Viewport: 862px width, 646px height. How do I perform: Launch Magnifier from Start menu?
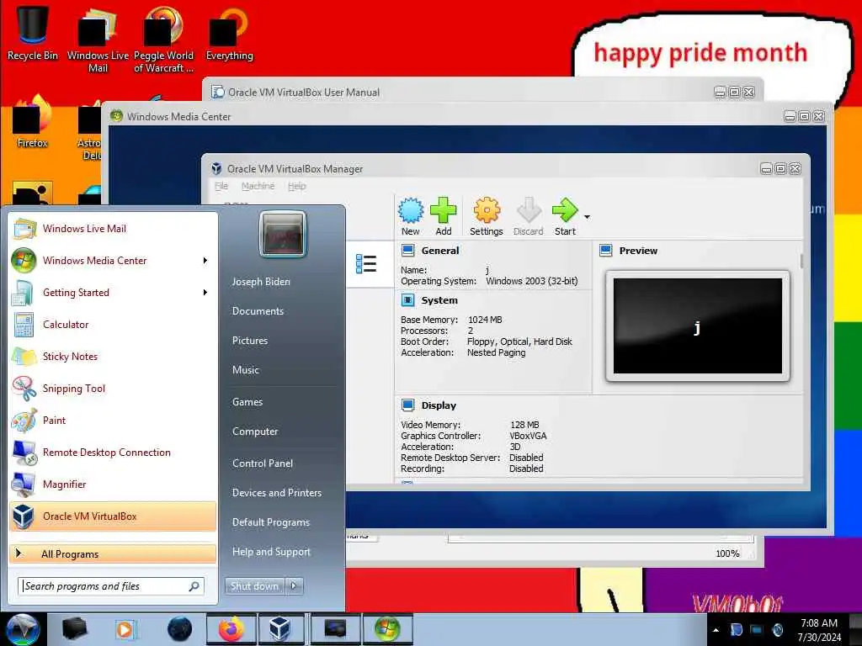[x=113, y=484]
